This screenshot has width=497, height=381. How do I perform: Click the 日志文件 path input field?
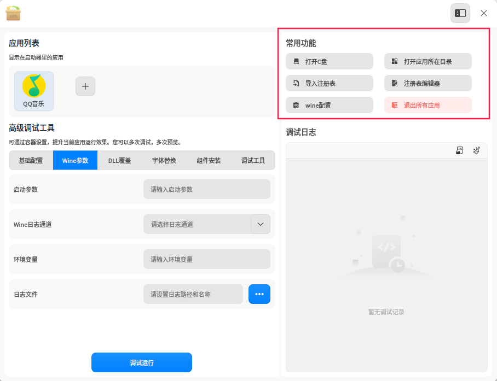193,294
